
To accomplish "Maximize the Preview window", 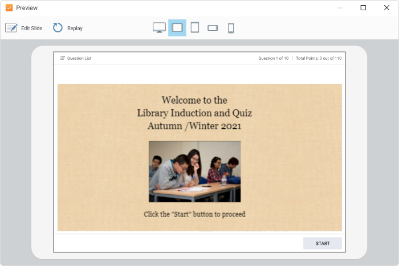I will (x=363, y=8).
